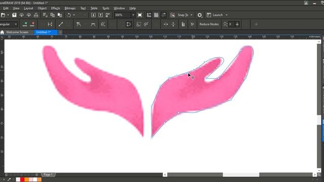Viewport: 324px width, 182px height.
Task: Click the Break curve icon
Action: point(50,24)
